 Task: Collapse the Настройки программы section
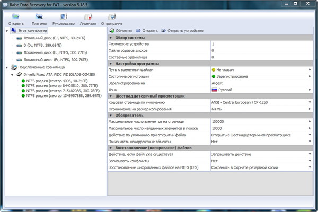(x=111, y=64)
